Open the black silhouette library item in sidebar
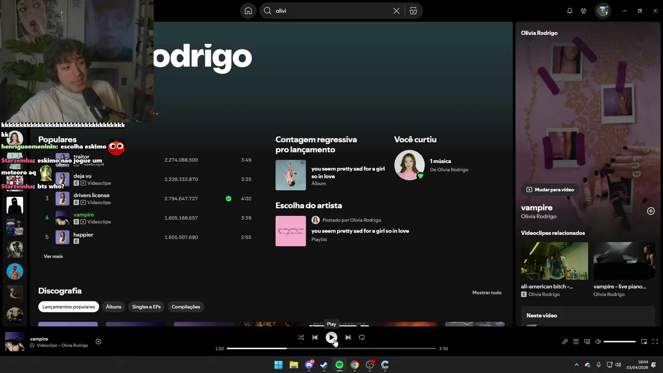The image size is (663, 373). [15, 205]
